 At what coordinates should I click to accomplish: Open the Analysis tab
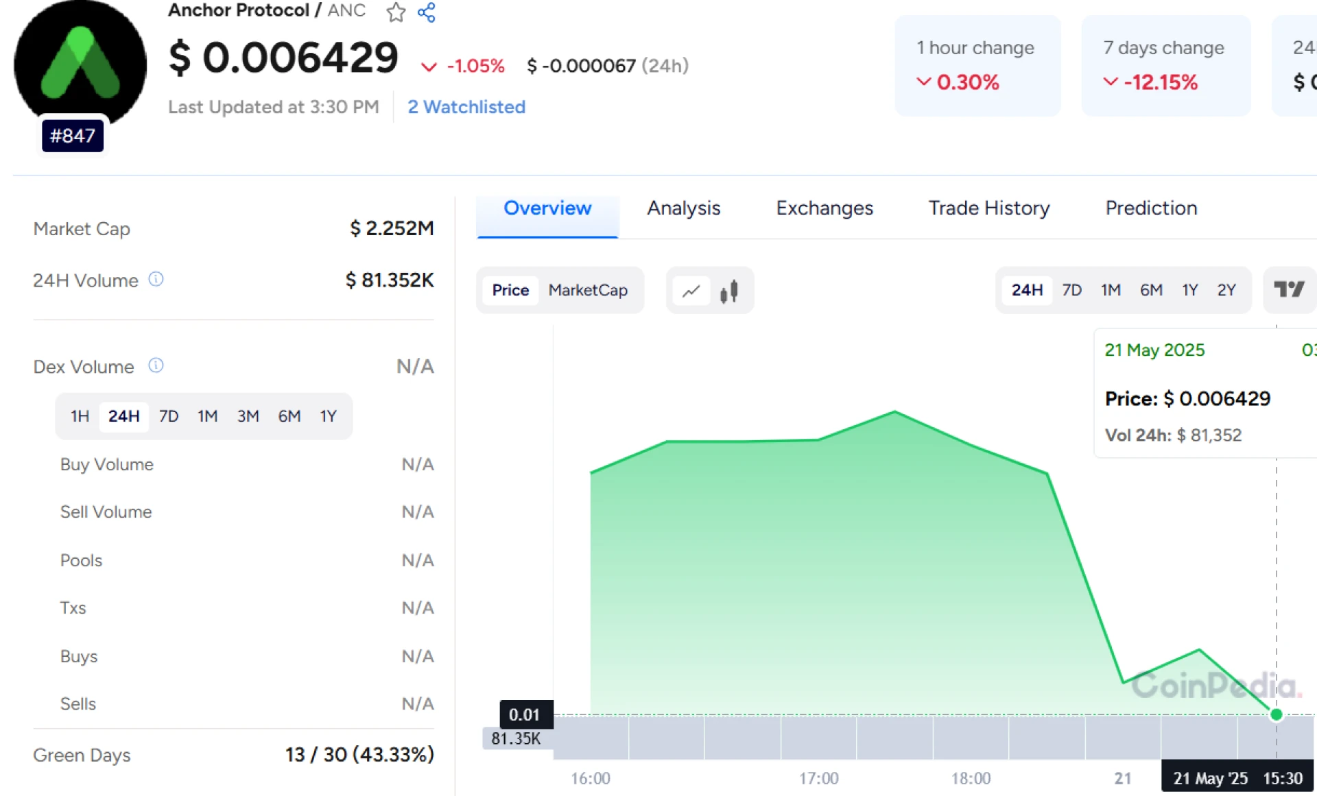click(683, 208)
